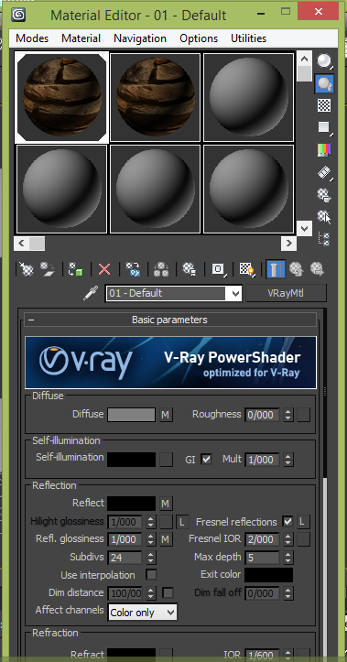
Task: Pick material with the eyedropper icon
Action: coord(91,293)
